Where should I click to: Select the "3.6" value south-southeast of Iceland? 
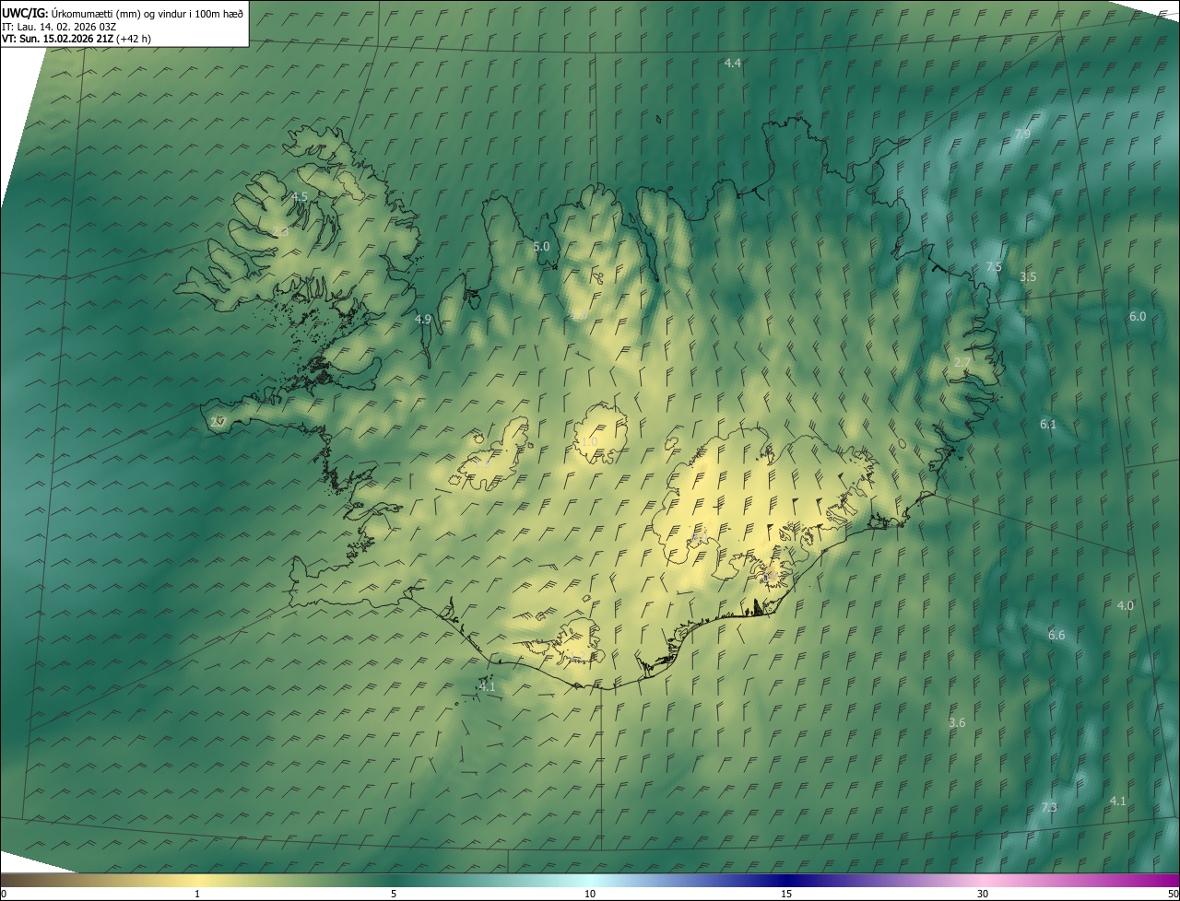[x=957, y=723]
